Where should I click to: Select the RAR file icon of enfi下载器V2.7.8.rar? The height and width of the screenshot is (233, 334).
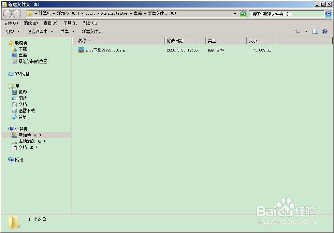(81, 50)
